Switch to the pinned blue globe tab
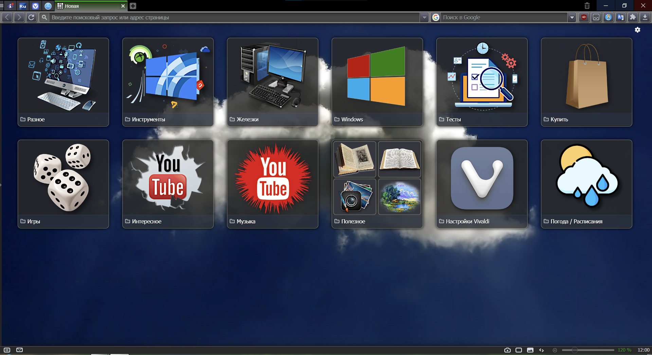652x355 pixels. (48, 6)
